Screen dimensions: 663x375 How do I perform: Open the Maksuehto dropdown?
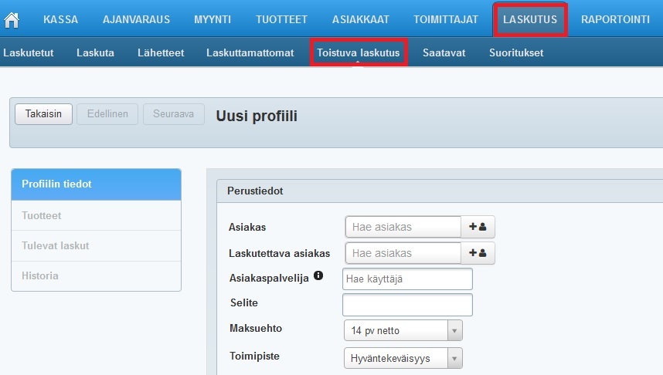pyautogui.click(x=402, y=331)
